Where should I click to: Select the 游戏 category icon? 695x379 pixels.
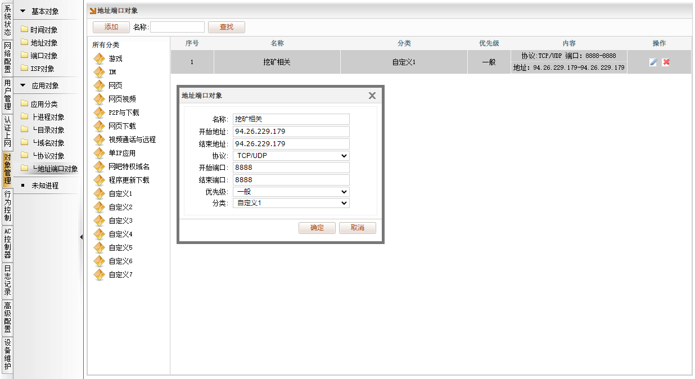click(x=100, y=58)
